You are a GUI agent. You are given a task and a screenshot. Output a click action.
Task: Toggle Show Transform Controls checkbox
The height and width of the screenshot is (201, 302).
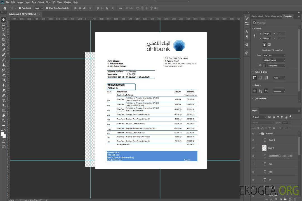click(x=47, y=8)
